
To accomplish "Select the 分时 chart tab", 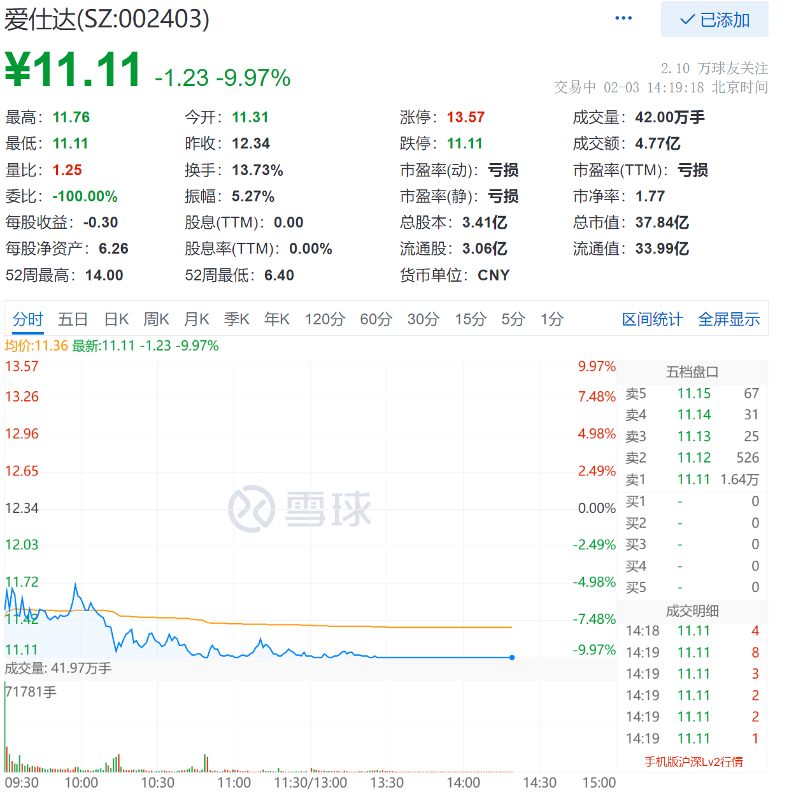I will coord(28,319).
